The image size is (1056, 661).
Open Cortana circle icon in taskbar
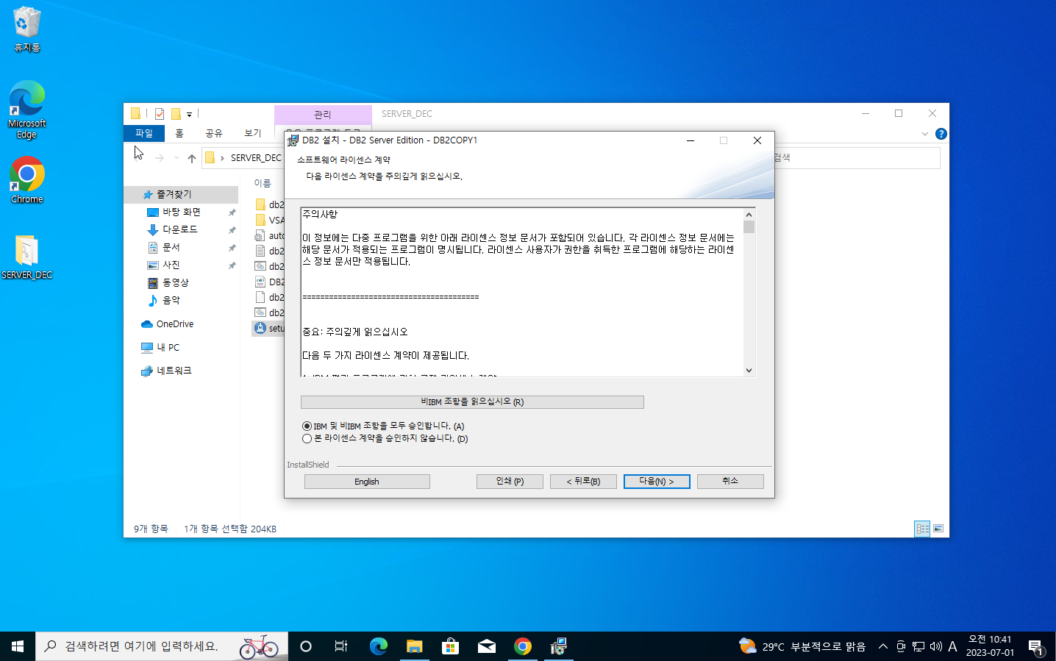tap(306, 646)
